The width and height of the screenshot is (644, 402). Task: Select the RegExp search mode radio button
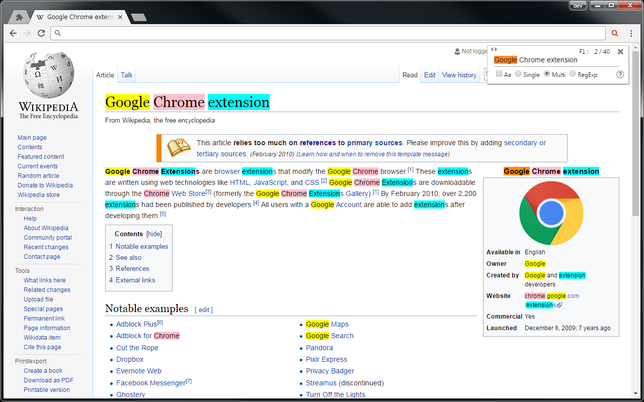coord(573,74)
